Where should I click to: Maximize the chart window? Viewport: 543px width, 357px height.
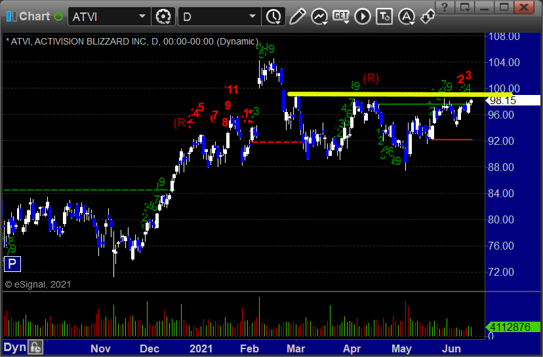pos(504,7)
